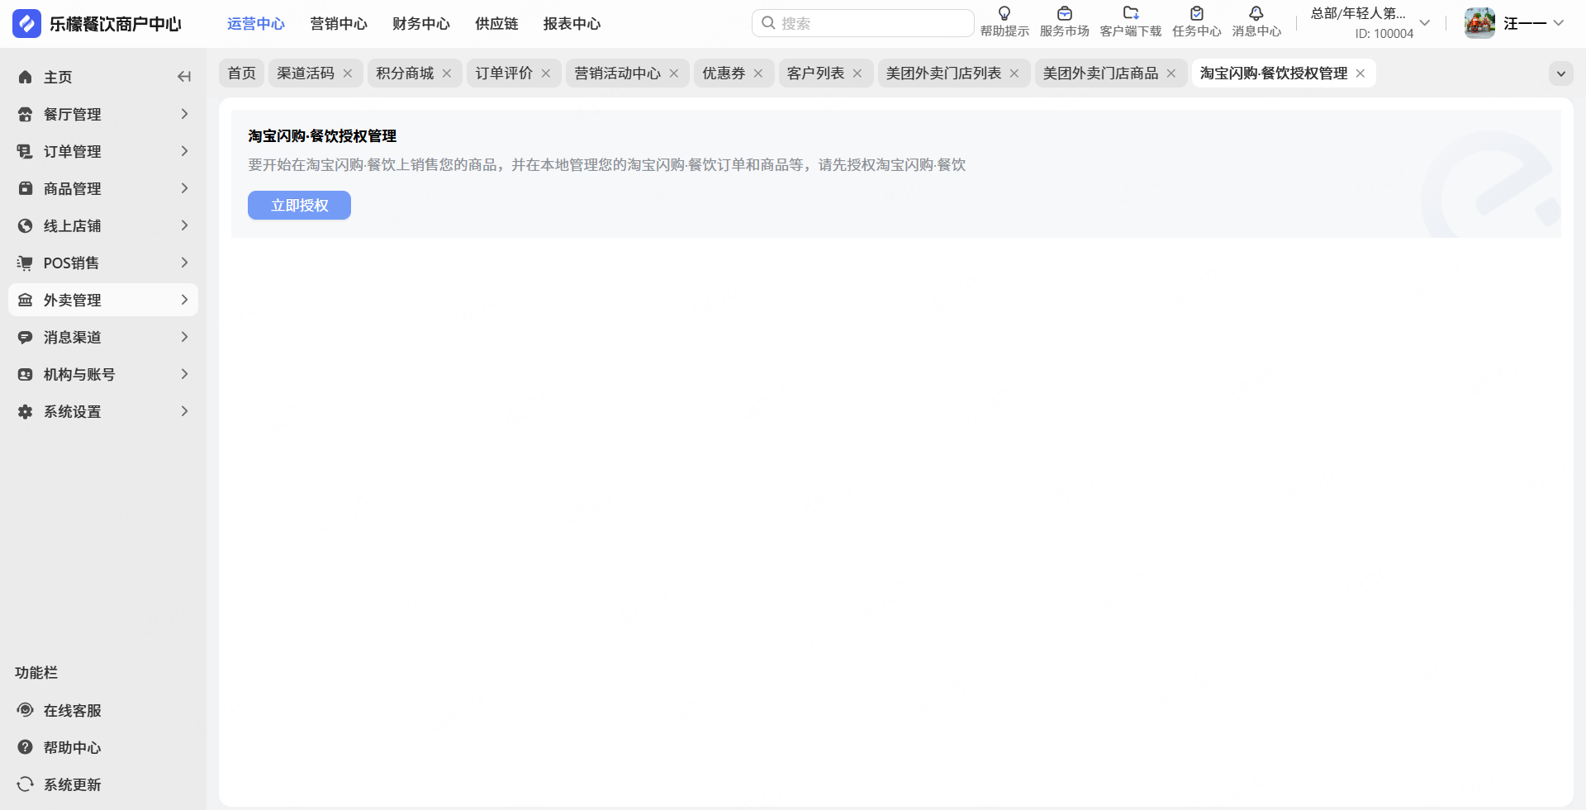1586x810 pixels.
Task: Switch to 报表中心 top menu
Action: (x=572, y=24)
